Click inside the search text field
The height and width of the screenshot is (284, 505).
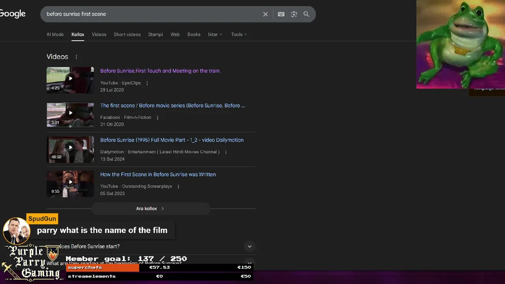[x=152, y=14]
